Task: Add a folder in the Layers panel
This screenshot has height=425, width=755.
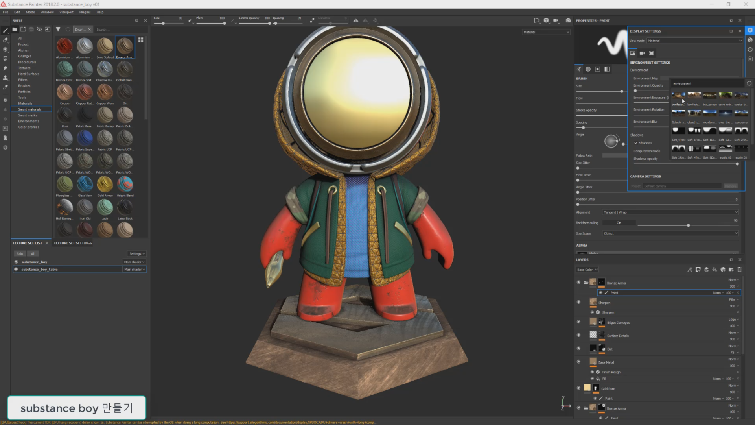Action: [x=731, y=270]
